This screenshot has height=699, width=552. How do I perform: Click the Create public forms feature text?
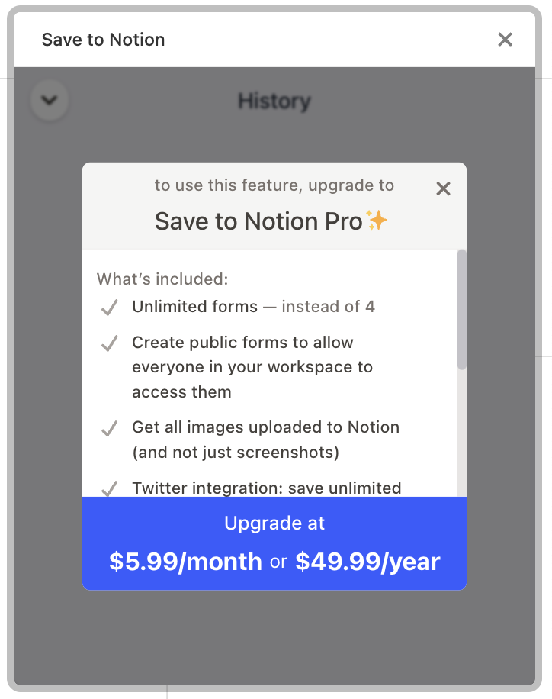[x=252, y=367]
